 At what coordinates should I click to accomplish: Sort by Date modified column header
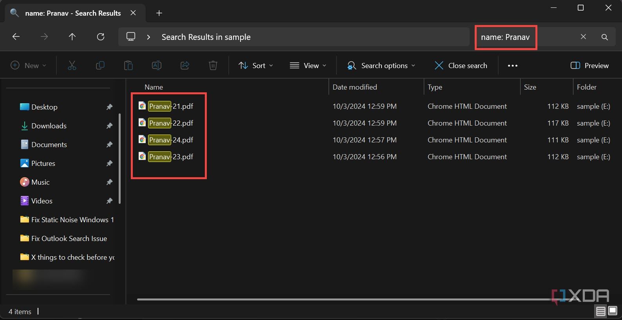coord(355,87)
